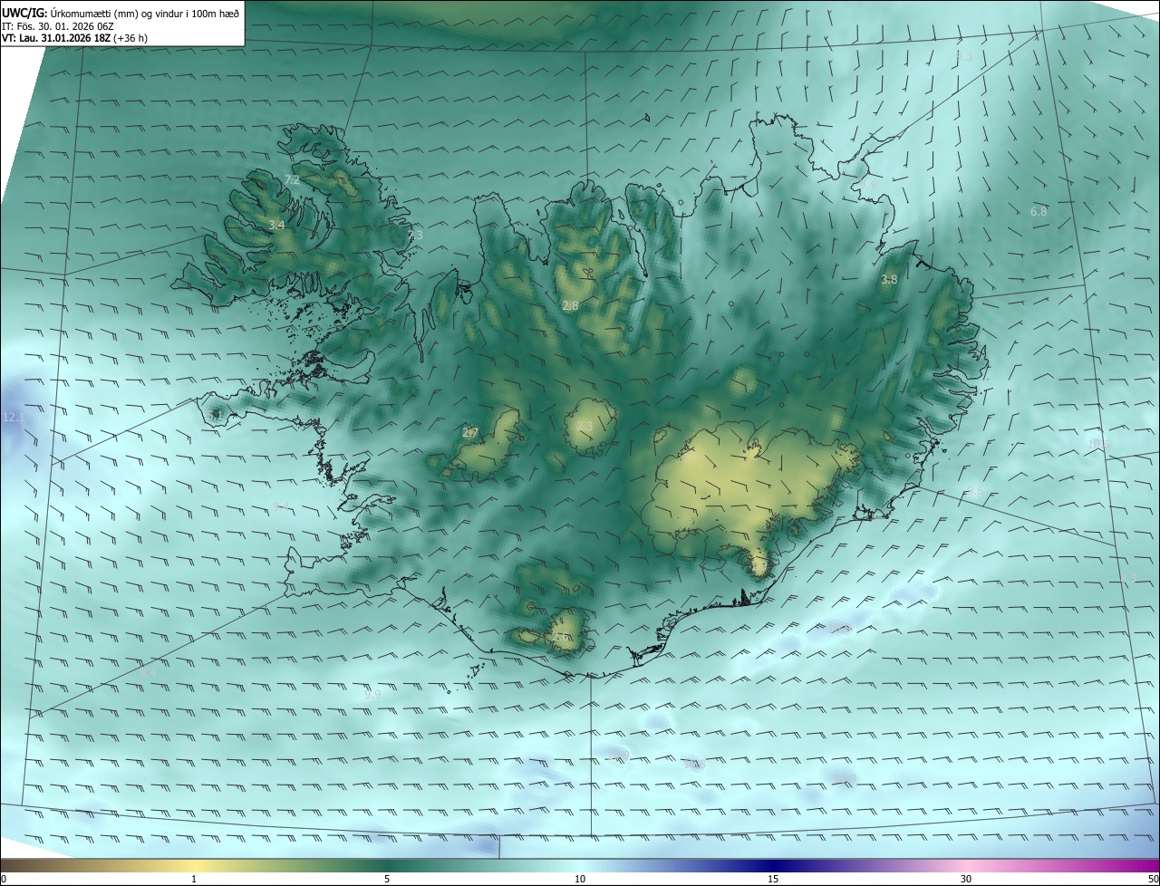Click the 9.6 value off the southeast coast

pos(975,490)
